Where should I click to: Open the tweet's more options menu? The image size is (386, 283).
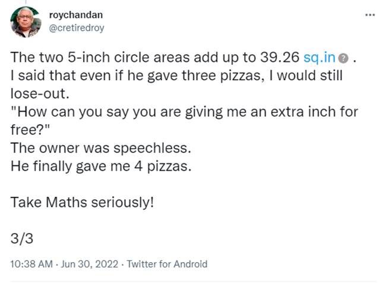(370, 15)
